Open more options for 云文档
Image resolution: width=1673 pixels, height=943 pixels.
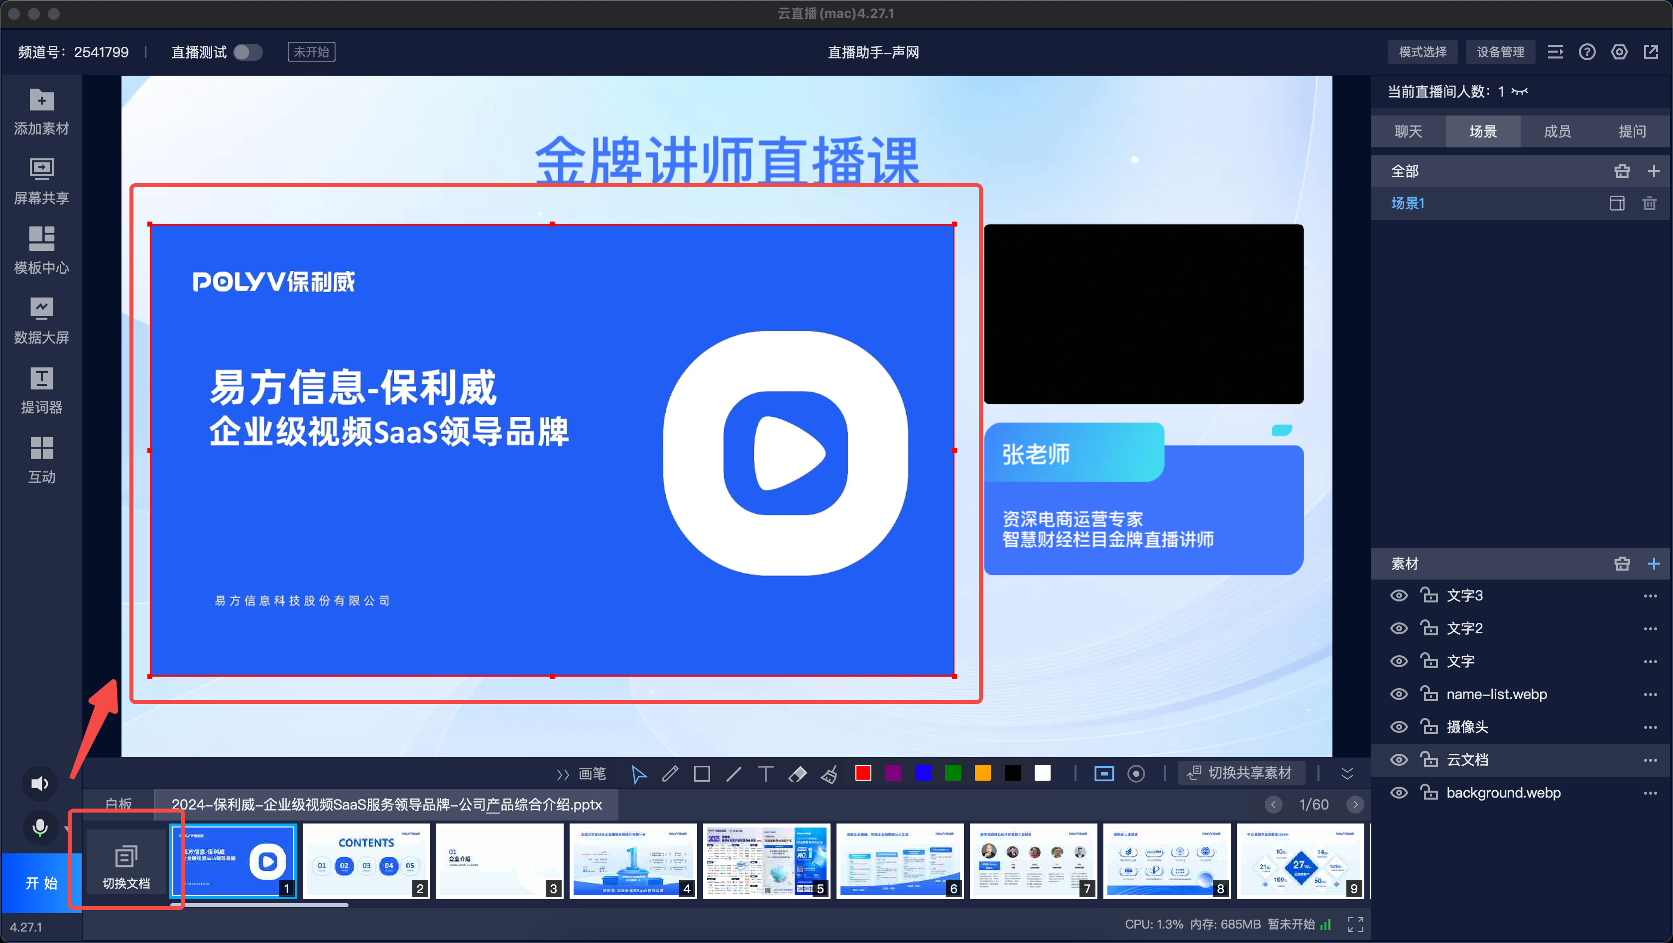tap(1650, 760)
